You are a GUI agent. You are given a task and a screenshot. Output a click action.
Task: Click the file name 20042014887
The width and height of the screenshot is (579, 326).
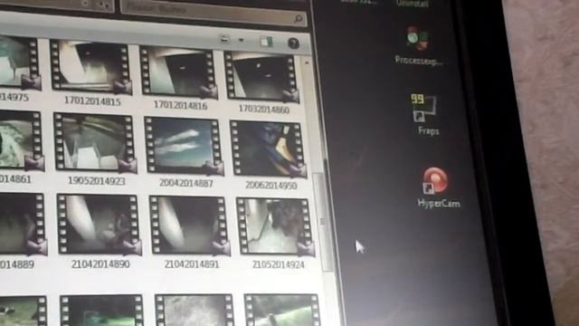coord(186,183)
